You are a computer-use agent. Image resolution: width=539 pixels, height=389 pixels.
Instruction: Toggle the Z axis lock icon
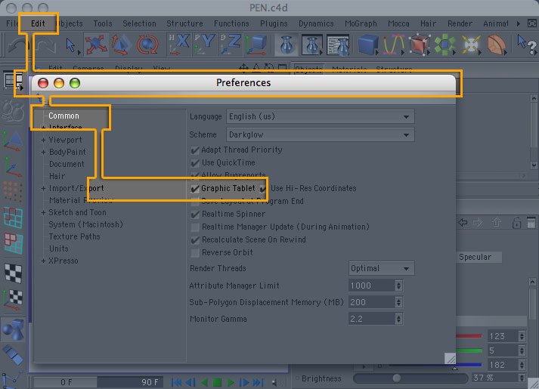pyautogui.click(x=231, y=45)
